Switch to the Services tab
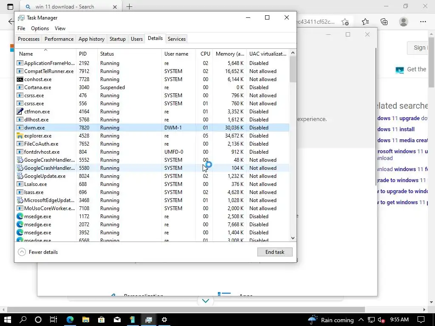This screenshot has width=435, height=326. (x=177, y=39)
